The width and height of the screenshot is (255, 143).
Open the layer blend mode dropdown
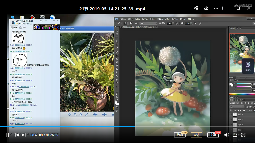point(237,107)
